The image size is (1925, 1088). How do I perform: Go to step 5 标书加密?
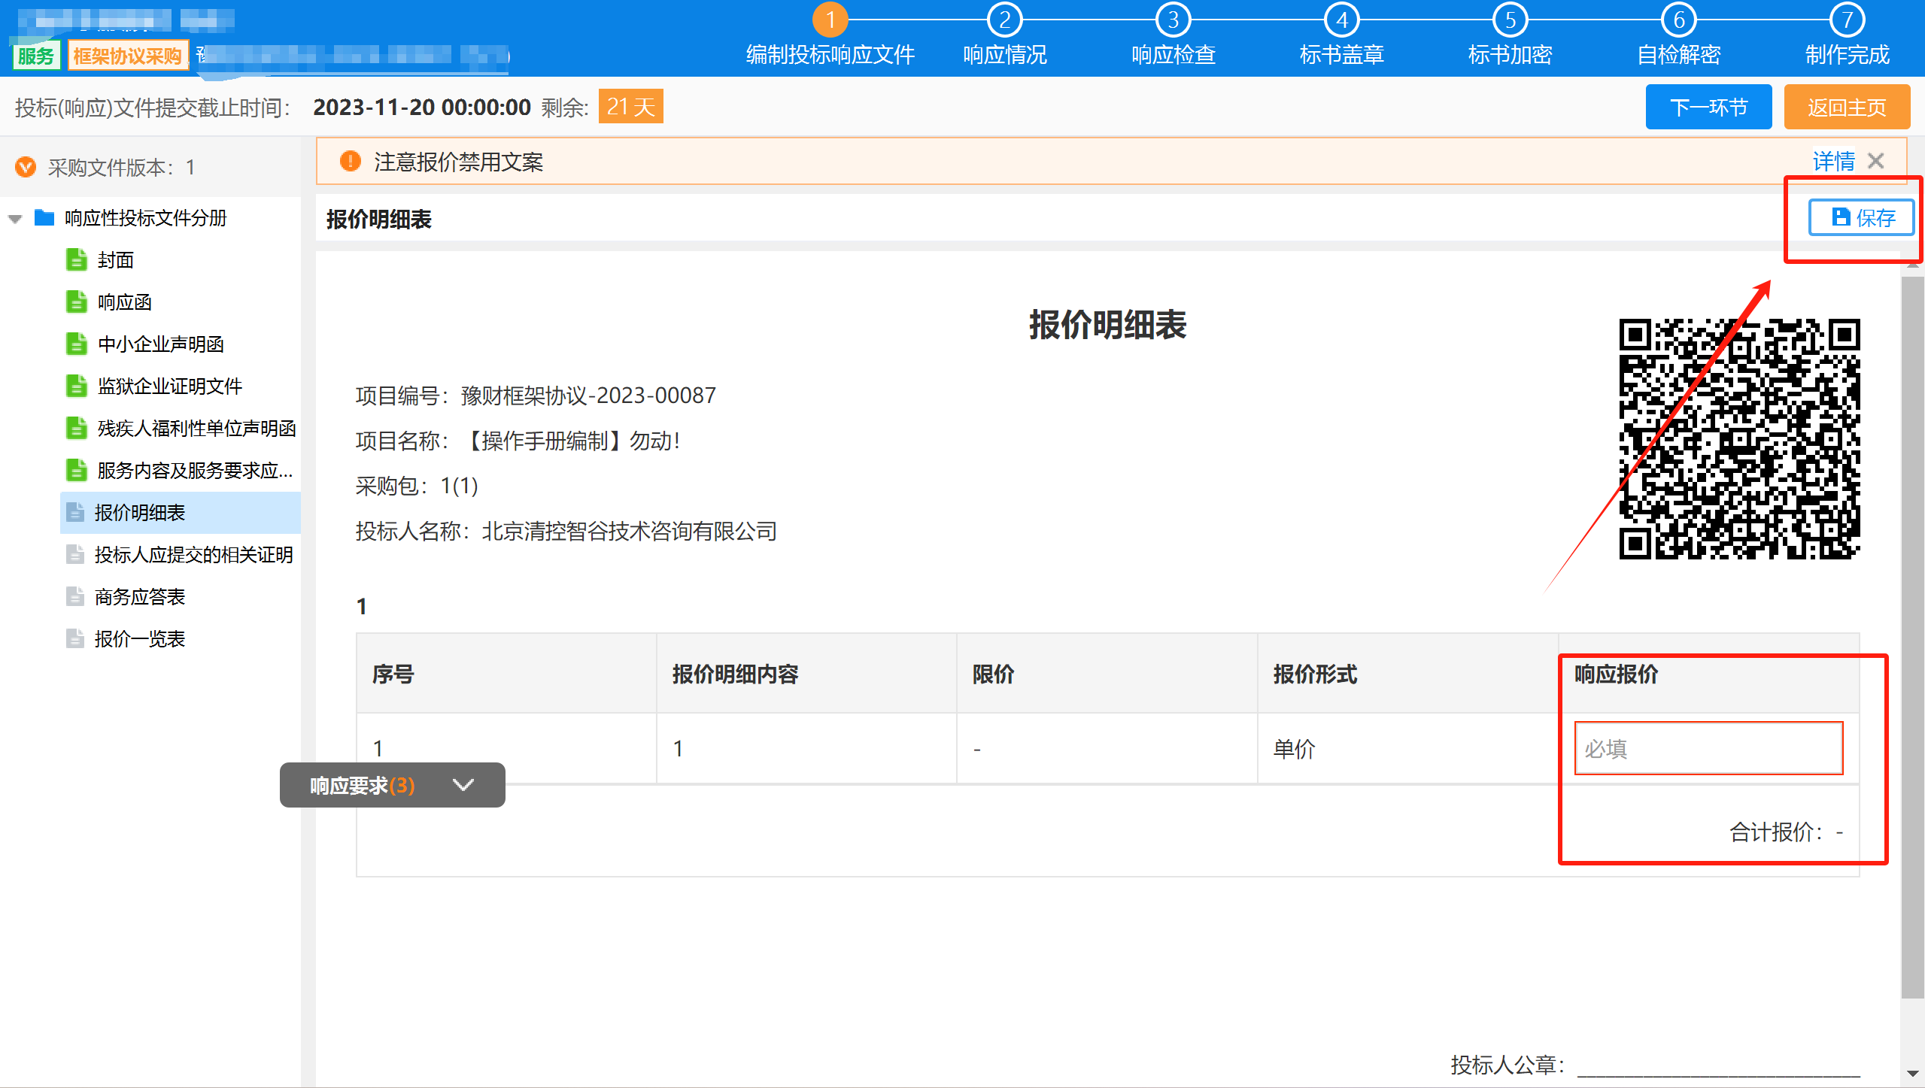point(1511,36)
